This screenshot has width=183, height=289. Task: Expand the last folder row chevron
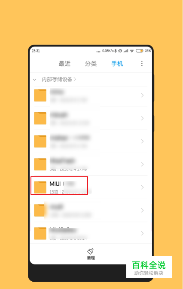142,234
